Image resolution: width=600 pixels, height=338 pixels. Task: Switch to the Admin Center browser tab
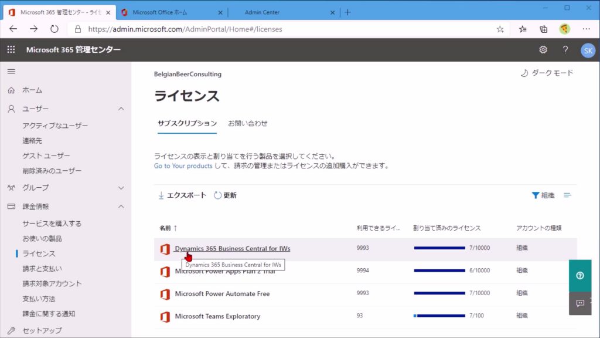(x=284, y=12)
